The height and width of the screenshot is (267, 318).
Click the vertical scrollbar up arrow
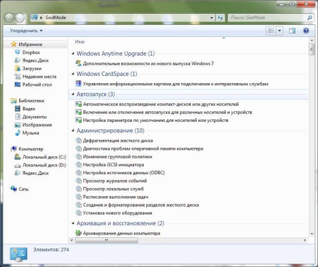pos(312,41)
